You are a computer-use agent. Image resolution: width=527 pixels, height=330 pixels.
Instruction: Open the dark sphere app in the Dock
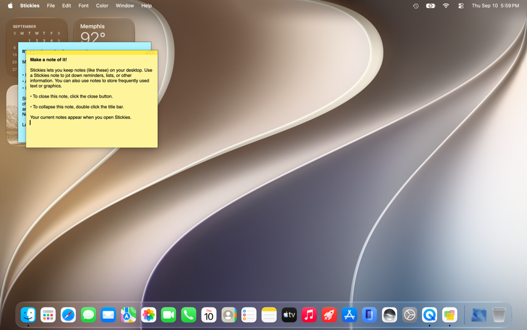(x=389, y=315)
